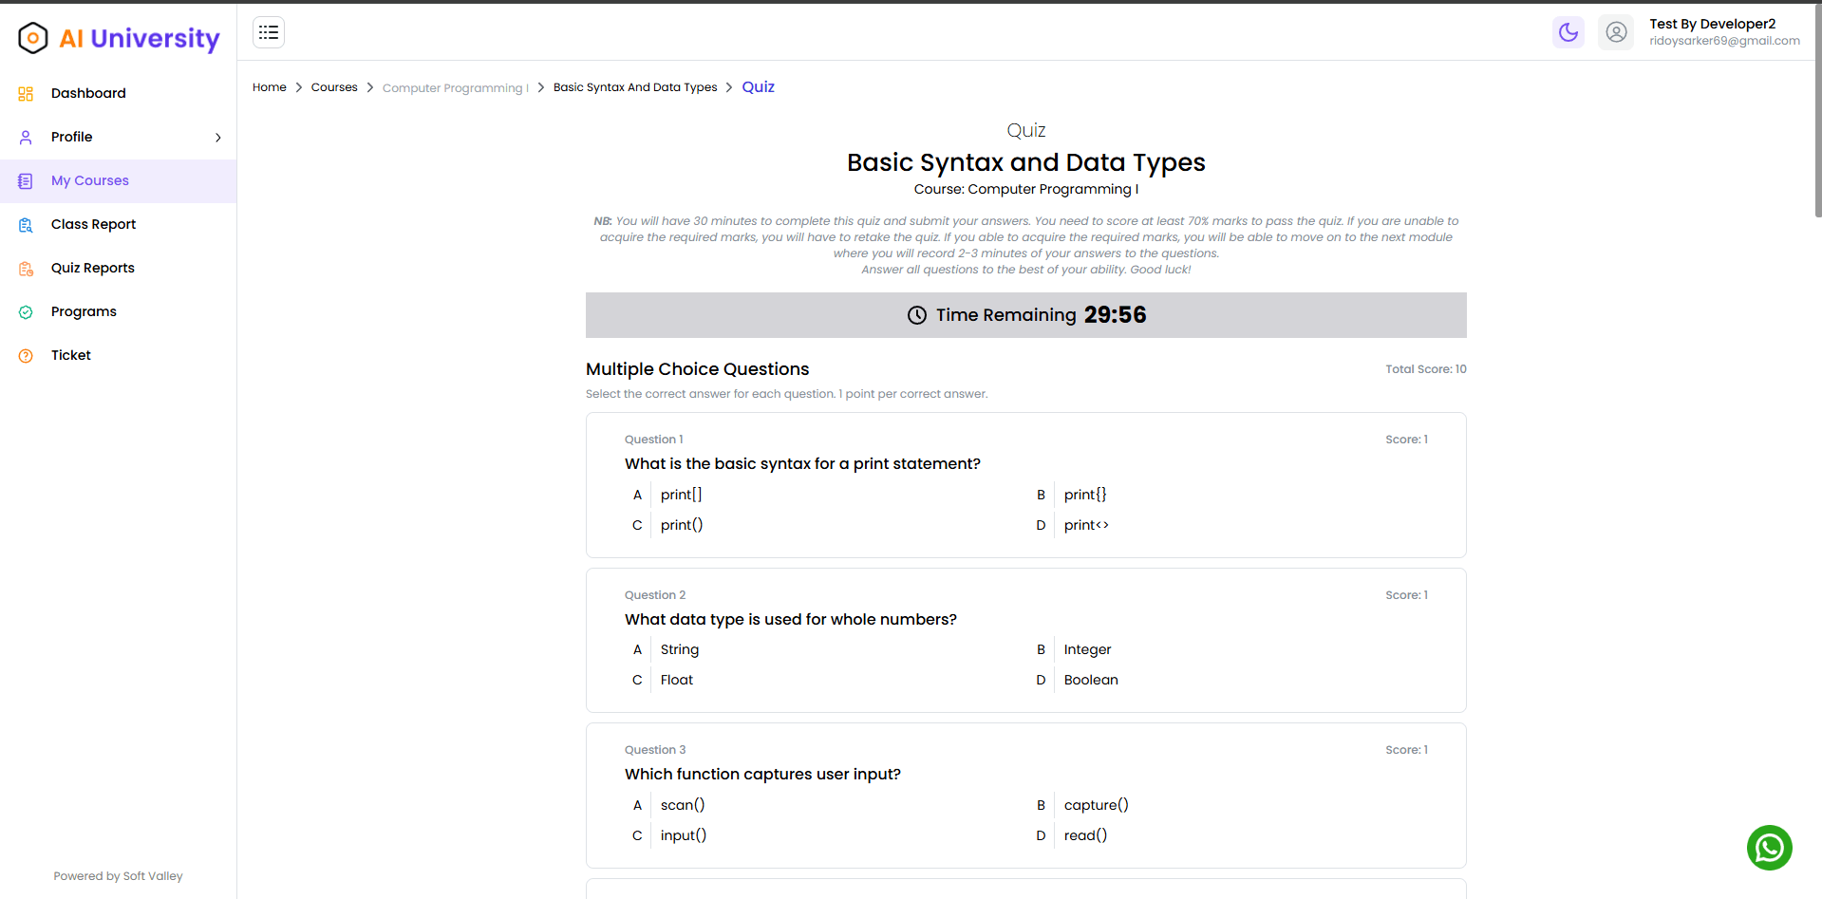Open the user account avatar icon
This screenshot has height=899, width=1822.
pyautogui.click(x=1615, y=32)
